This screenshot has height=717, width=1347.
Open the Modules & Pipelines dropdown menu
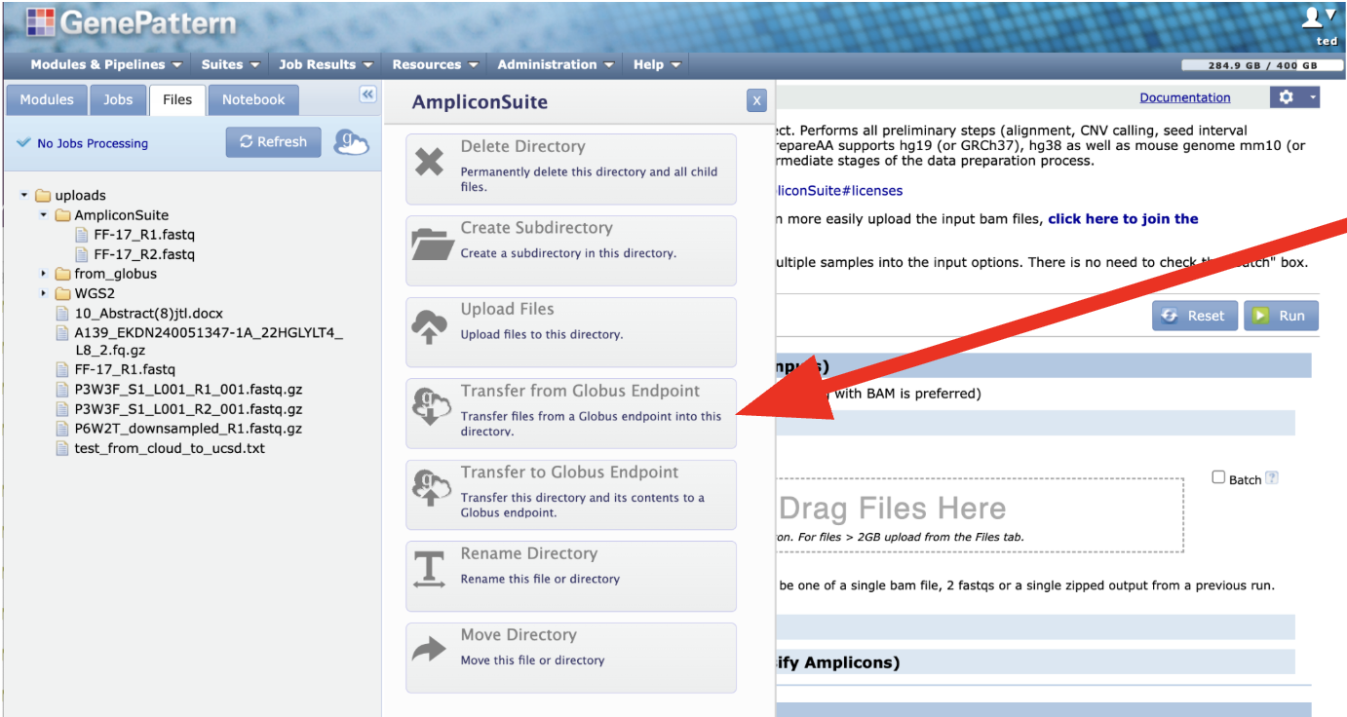point(106,64)
